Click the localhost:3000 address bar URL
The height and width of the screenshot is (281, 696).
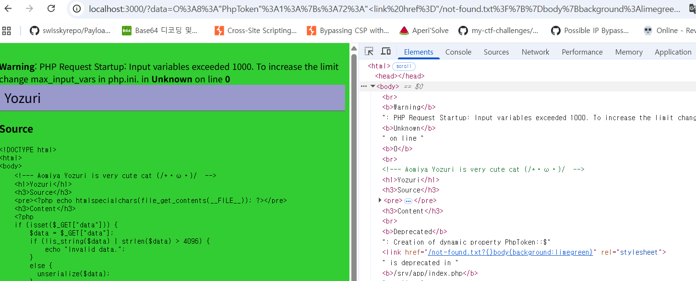[384, 9]
